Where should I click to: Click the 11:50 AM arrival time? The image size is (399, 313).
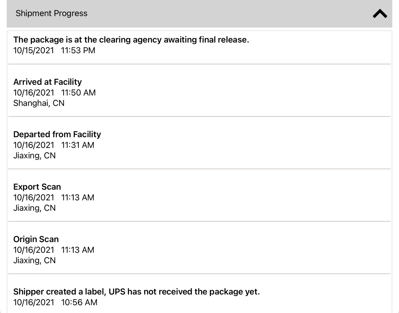point(78,93)
